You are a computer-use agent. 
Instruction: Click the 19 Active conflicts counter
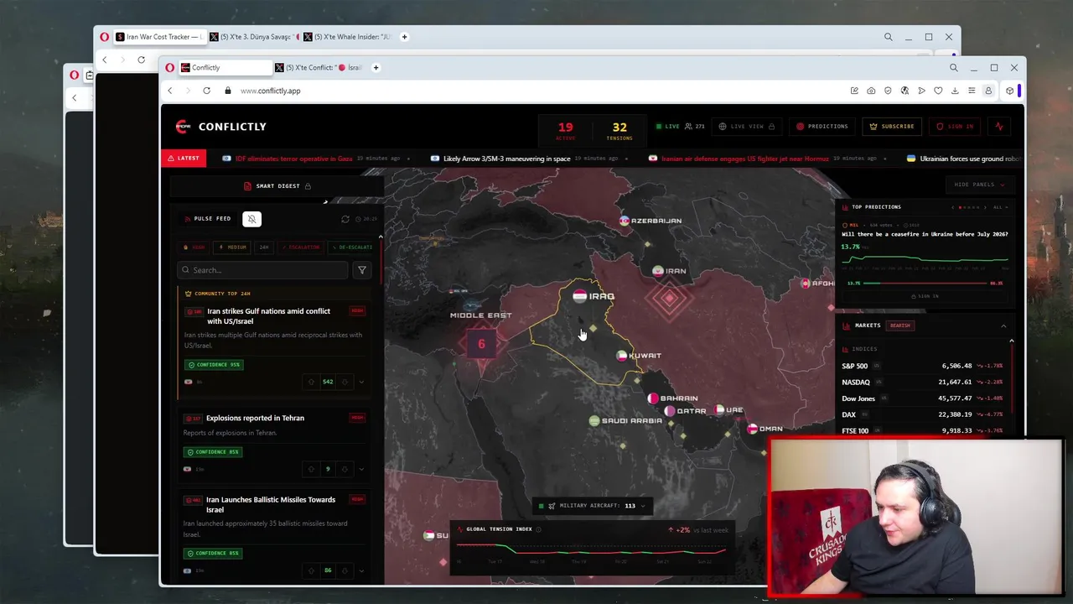(566, 131)
